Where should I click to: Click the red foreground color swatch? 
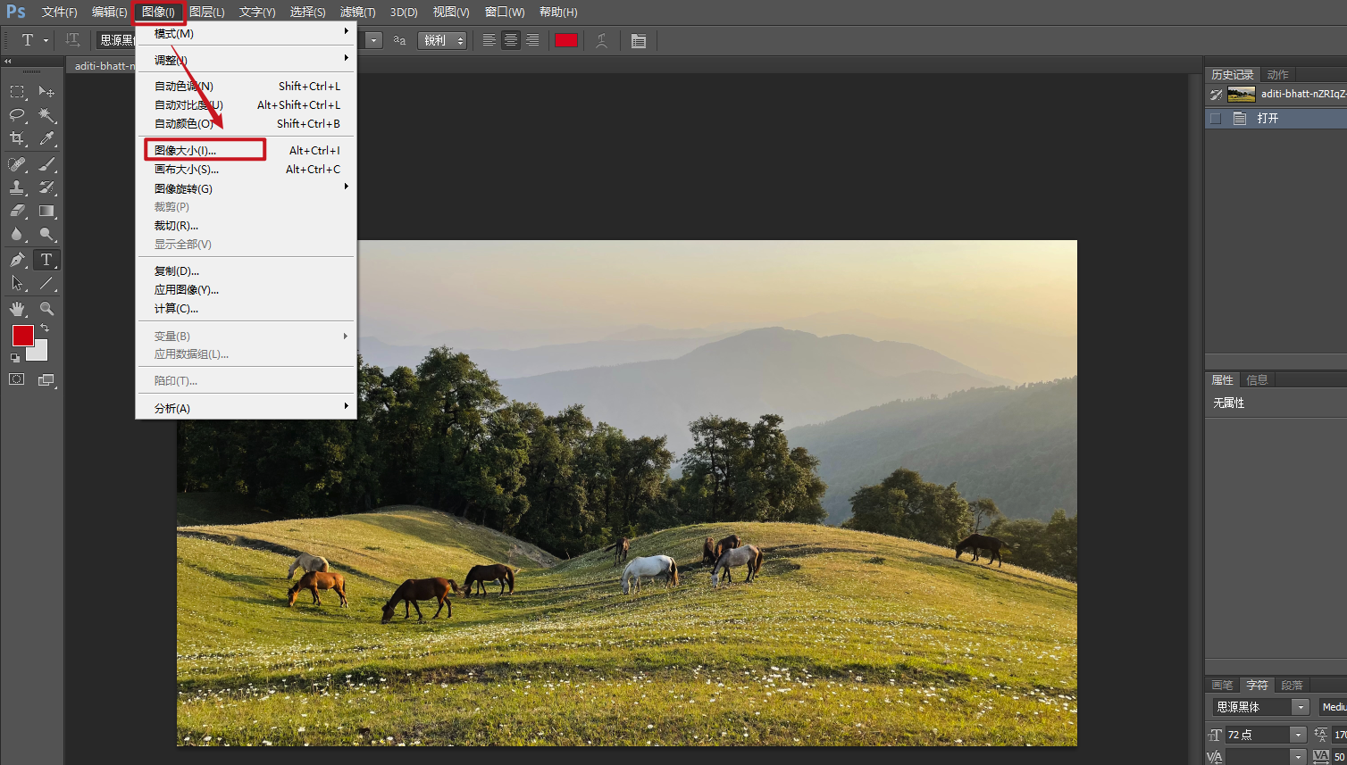coord(22,336)
